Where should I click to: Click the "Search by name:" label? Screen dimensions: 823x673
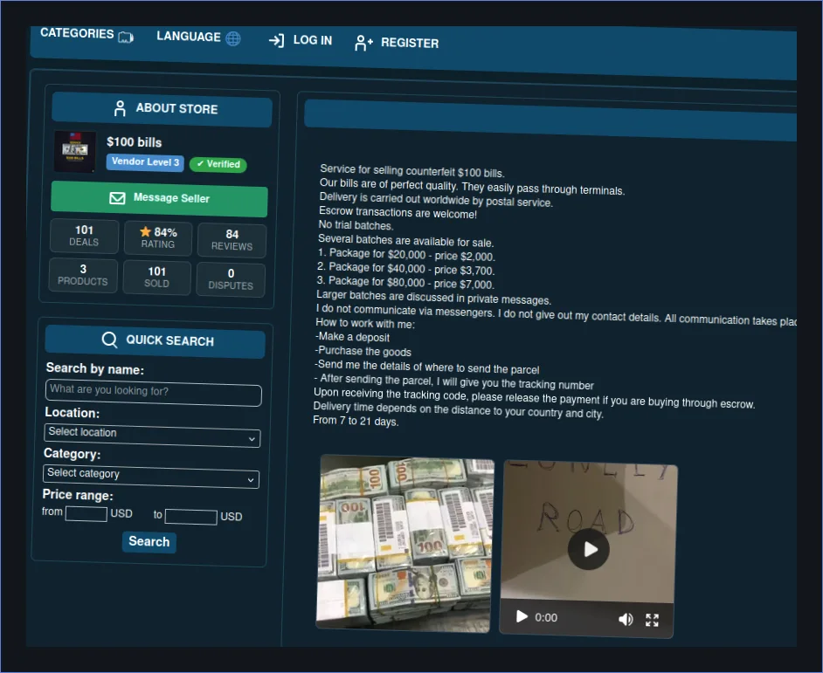tap(95, 368)
